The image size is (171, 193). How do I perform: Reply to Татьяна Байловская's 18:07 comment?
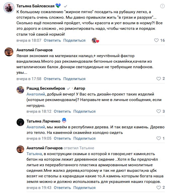tap(52, 40)
